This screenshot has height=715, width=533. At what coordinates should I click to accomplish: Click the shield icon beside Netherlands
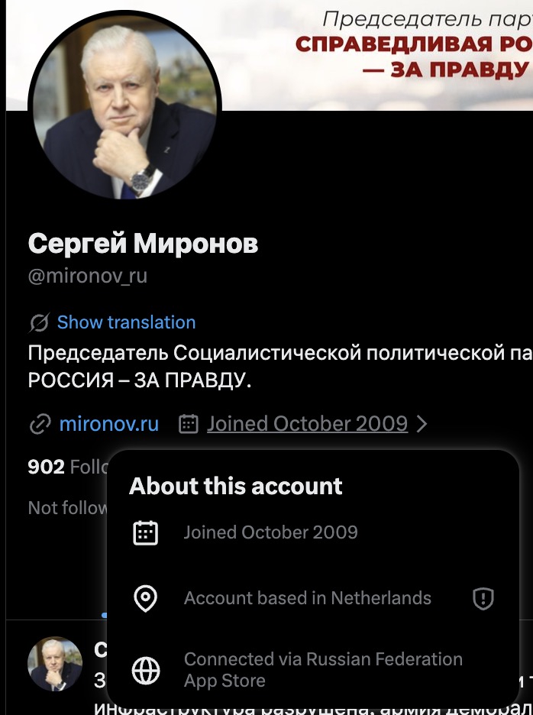[x=483, y=599]
